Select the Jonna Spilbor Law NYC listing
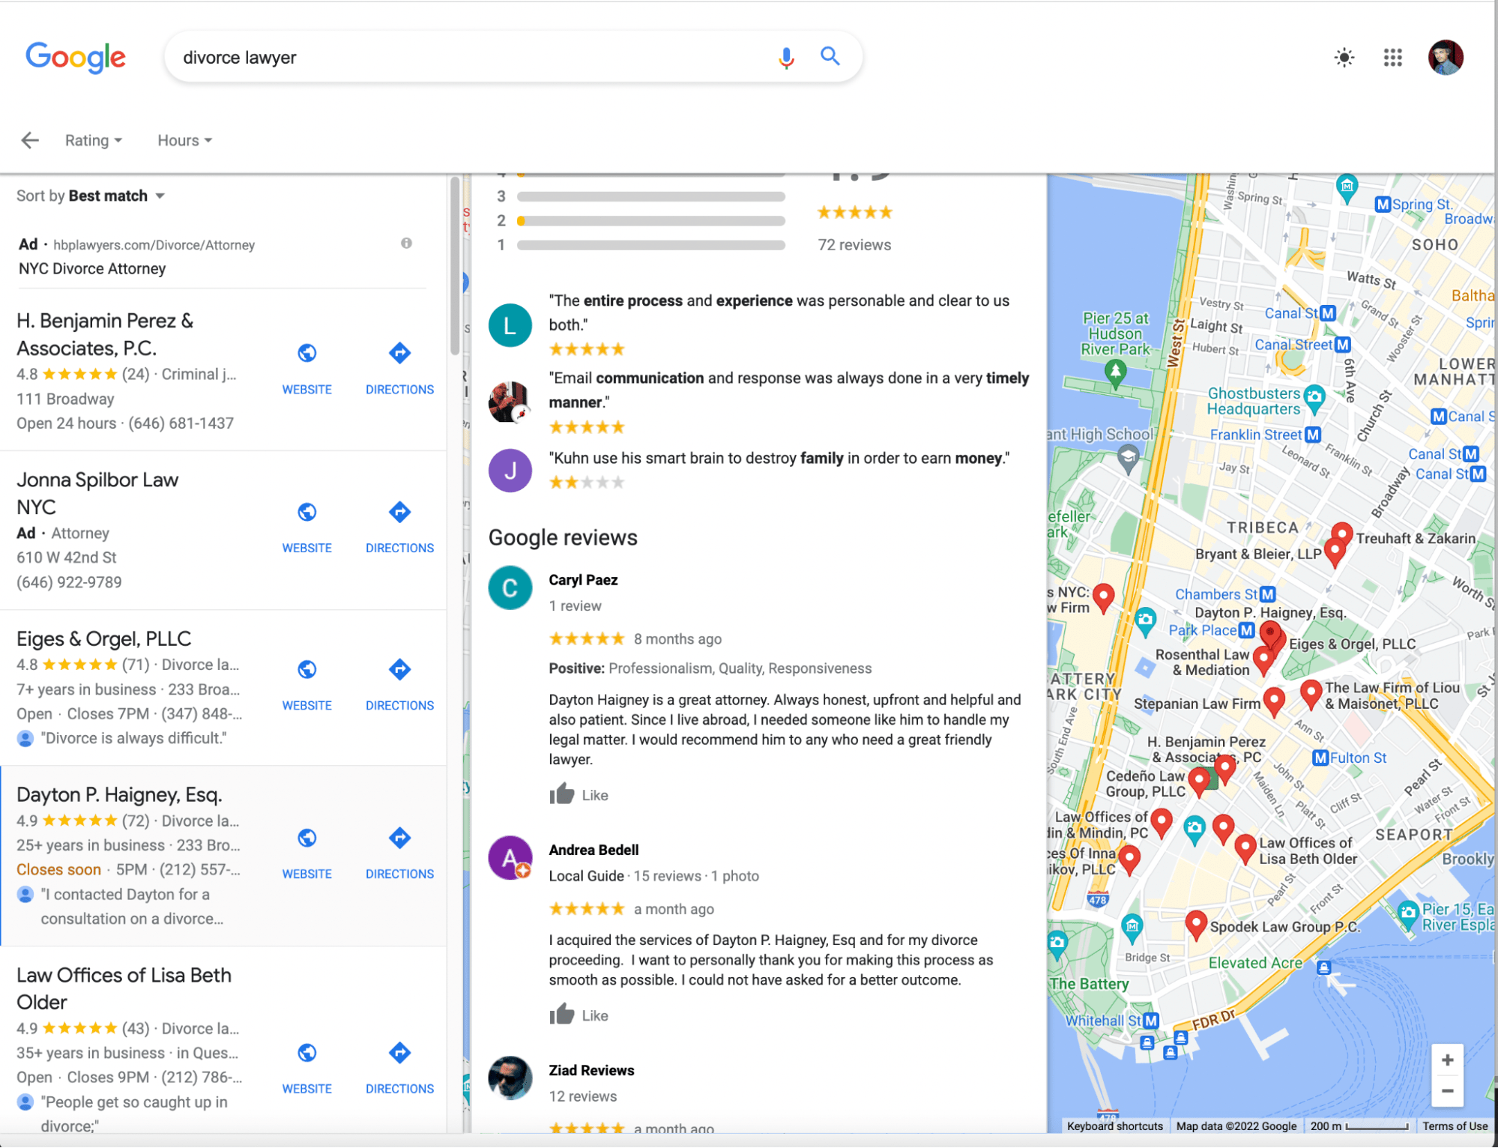This screenshot has width=1498, height=1148. [x=97, y=493]
